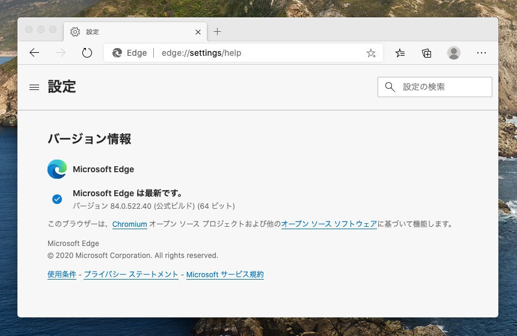Open the Microsoft サービス規約 link
Screen dimensions: 517x336
[225, 275]
